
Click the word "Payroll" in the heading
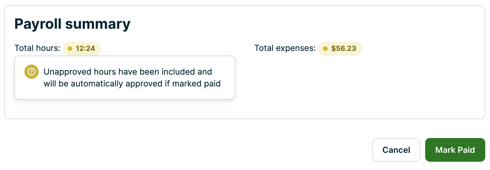pos(38,24)
